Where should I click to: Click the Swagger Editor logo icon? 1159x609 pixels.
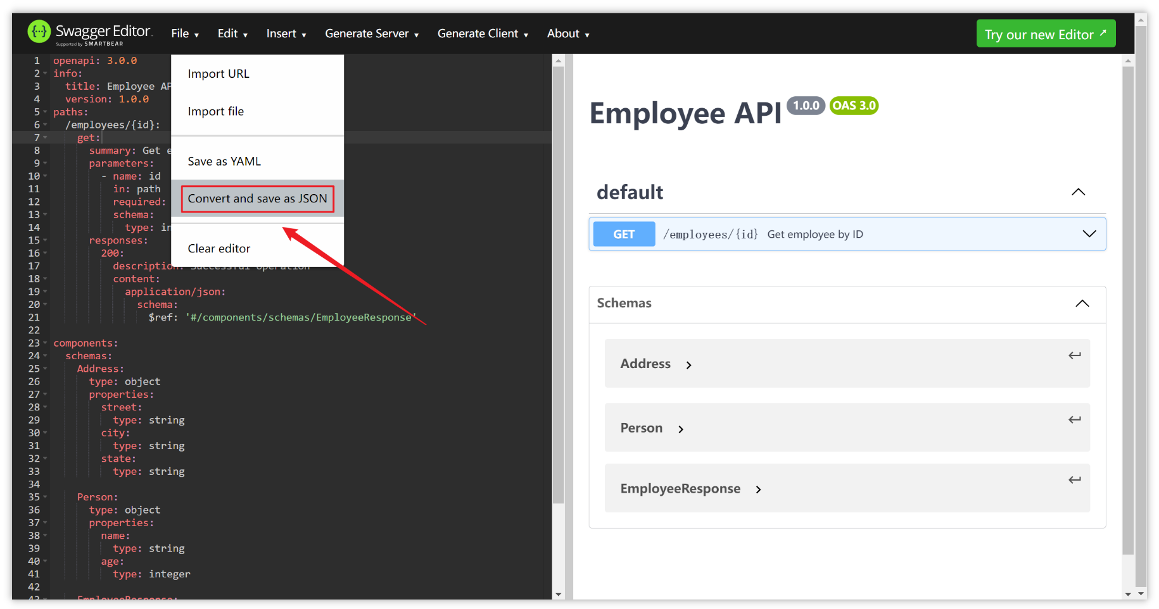39,32
